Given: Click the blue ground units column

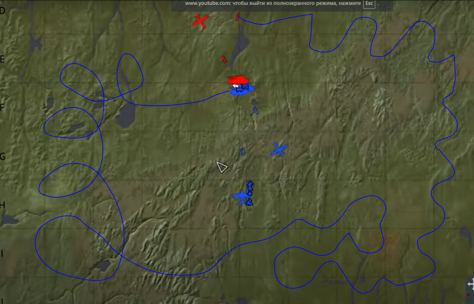Looking at the screenshot, I should coord(249,193).
